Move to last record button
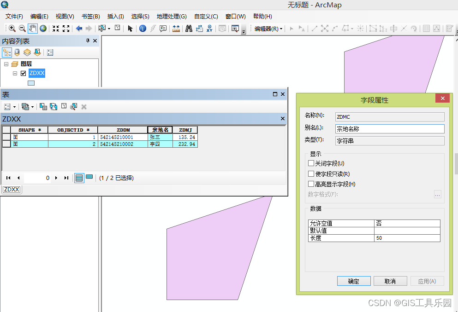 66,178
